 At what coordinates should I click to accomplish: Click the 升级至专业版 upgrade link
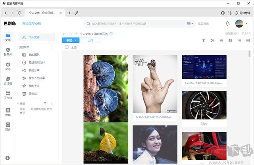(32, 23)
